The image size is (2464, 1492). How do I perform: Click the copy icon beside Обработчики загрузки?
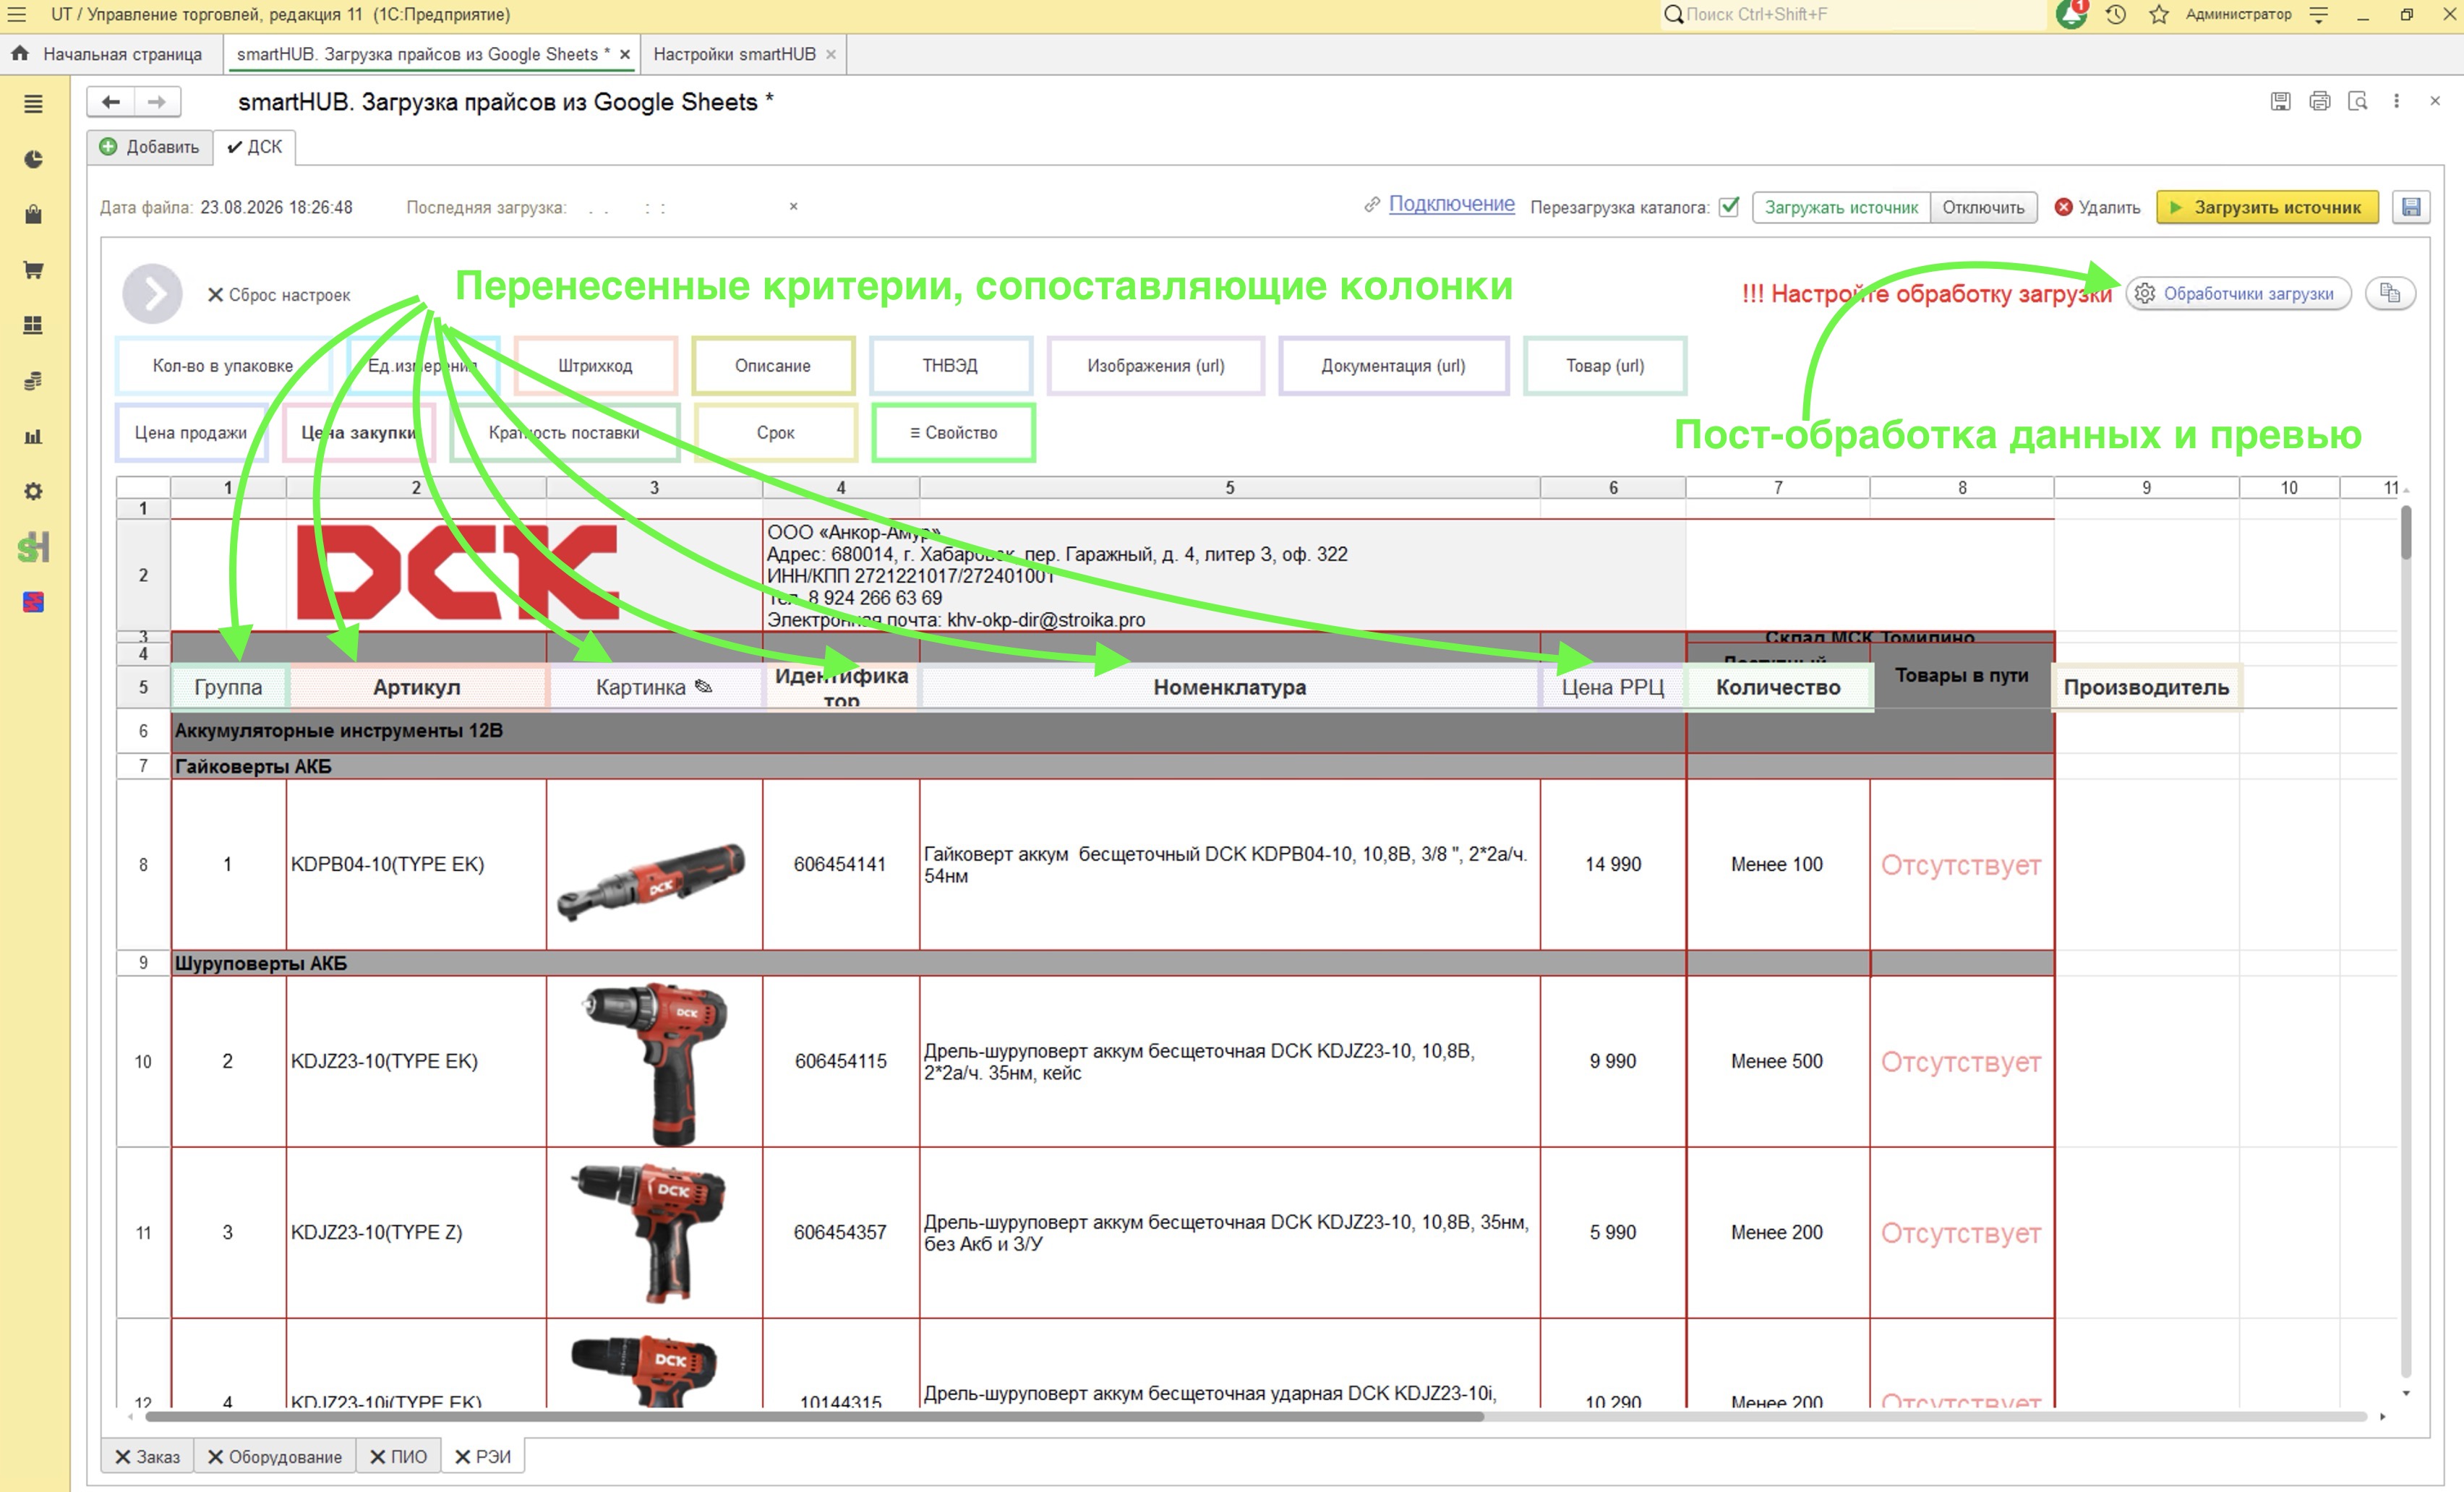(x=2390, y=293)
